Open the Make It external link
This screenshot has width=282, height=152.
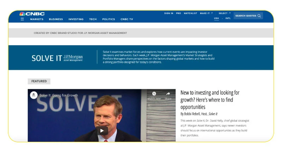206,13
